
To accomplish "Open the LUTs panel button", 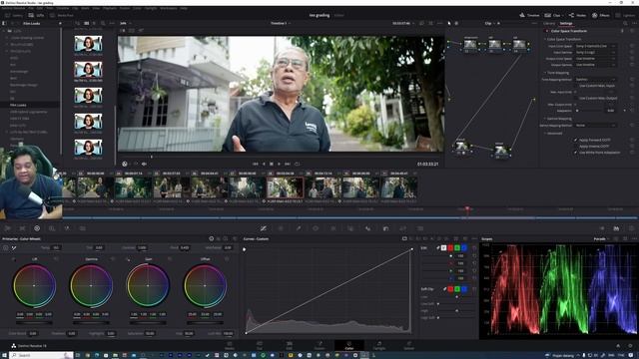I will coord(36,16).
